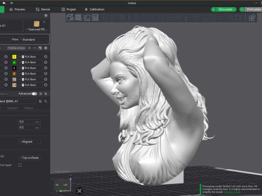The image size is (262, 196).
Task: Click the redo arrow in the title bar
Action: [x=11, y=3]
